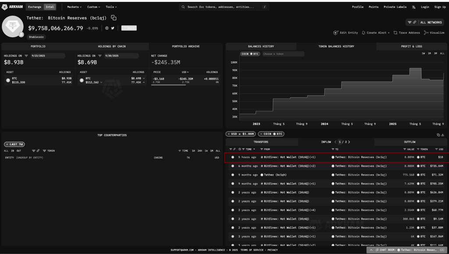Image resolution: width=449 pixels, height=254 pixels.
Task: Click the Visualize graph icon
Action: click(426, 32)
